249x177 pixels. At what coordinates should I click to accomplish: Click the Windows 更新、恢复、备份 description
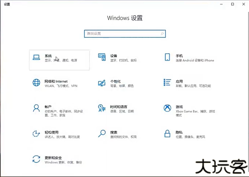pyautogui.click(x=63, y=162)
